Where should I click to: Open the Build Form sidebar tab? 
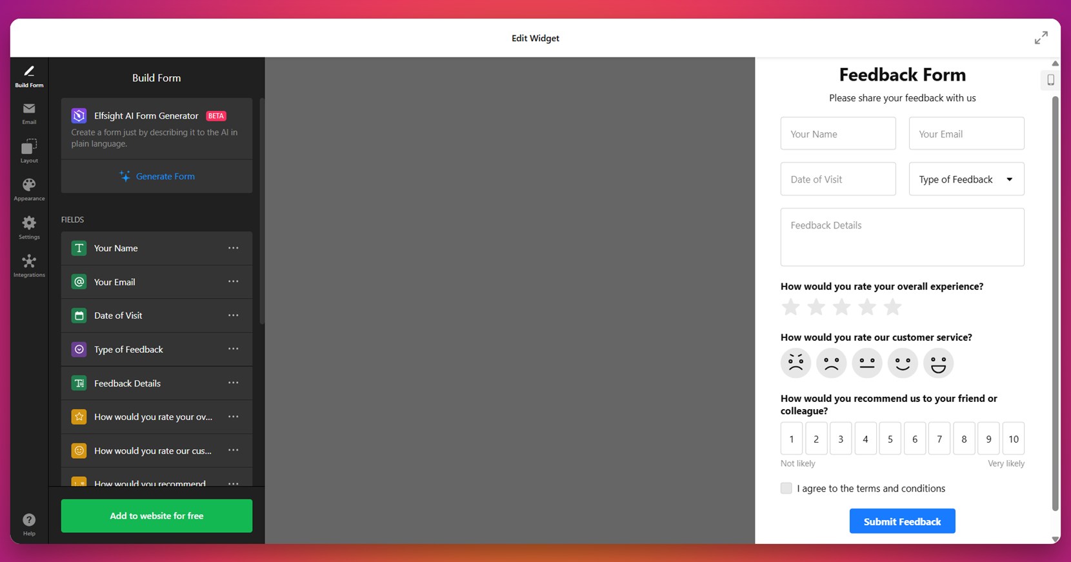pos(29,76)
